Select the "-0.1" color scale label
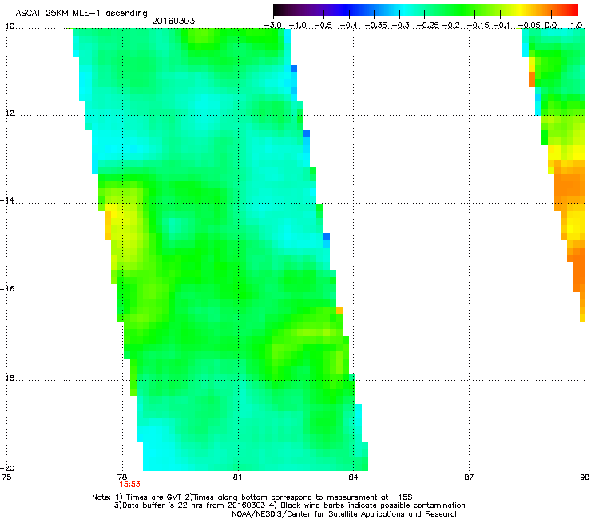This screenshot has width=591, height=519. tap(502, 26)
